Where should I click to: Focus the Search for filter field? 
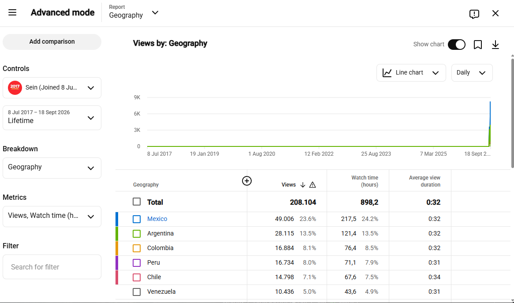click(52, 267)
